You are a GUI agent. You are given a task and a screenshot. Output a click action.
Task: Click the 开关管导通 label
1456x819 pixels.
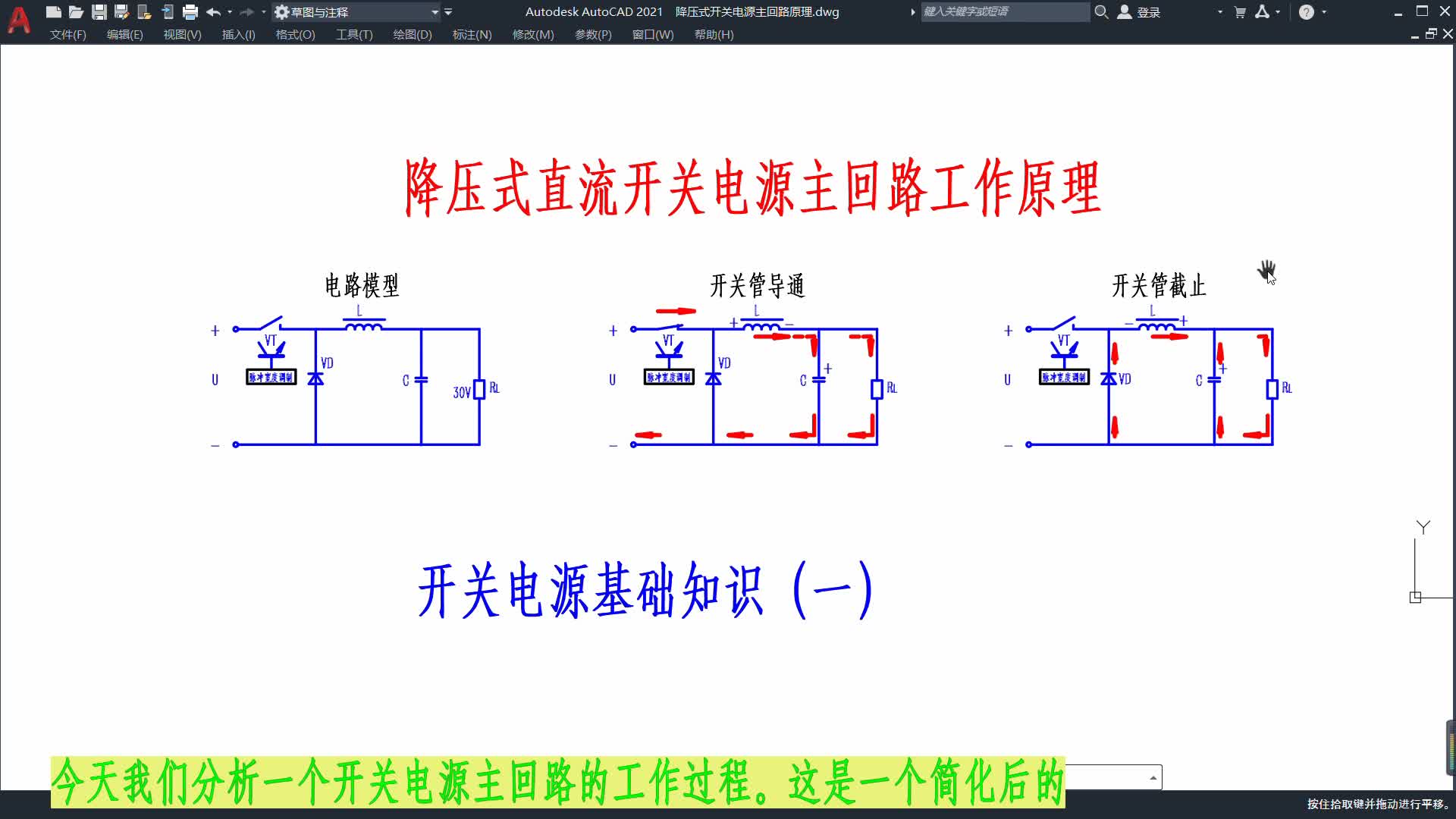pyautogui.click(x=757, y=286)
